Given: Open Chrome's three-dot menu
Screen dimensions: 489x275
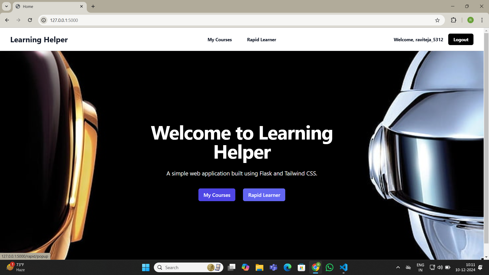Looking at the screenshot, I should pos(482,20).
